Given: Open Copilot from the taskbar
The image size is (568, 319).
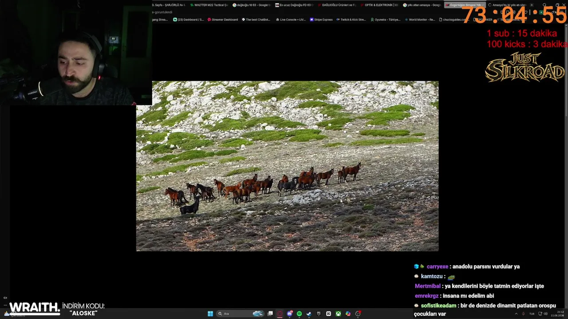Looking at the screenshot, I should pos(348,314).
